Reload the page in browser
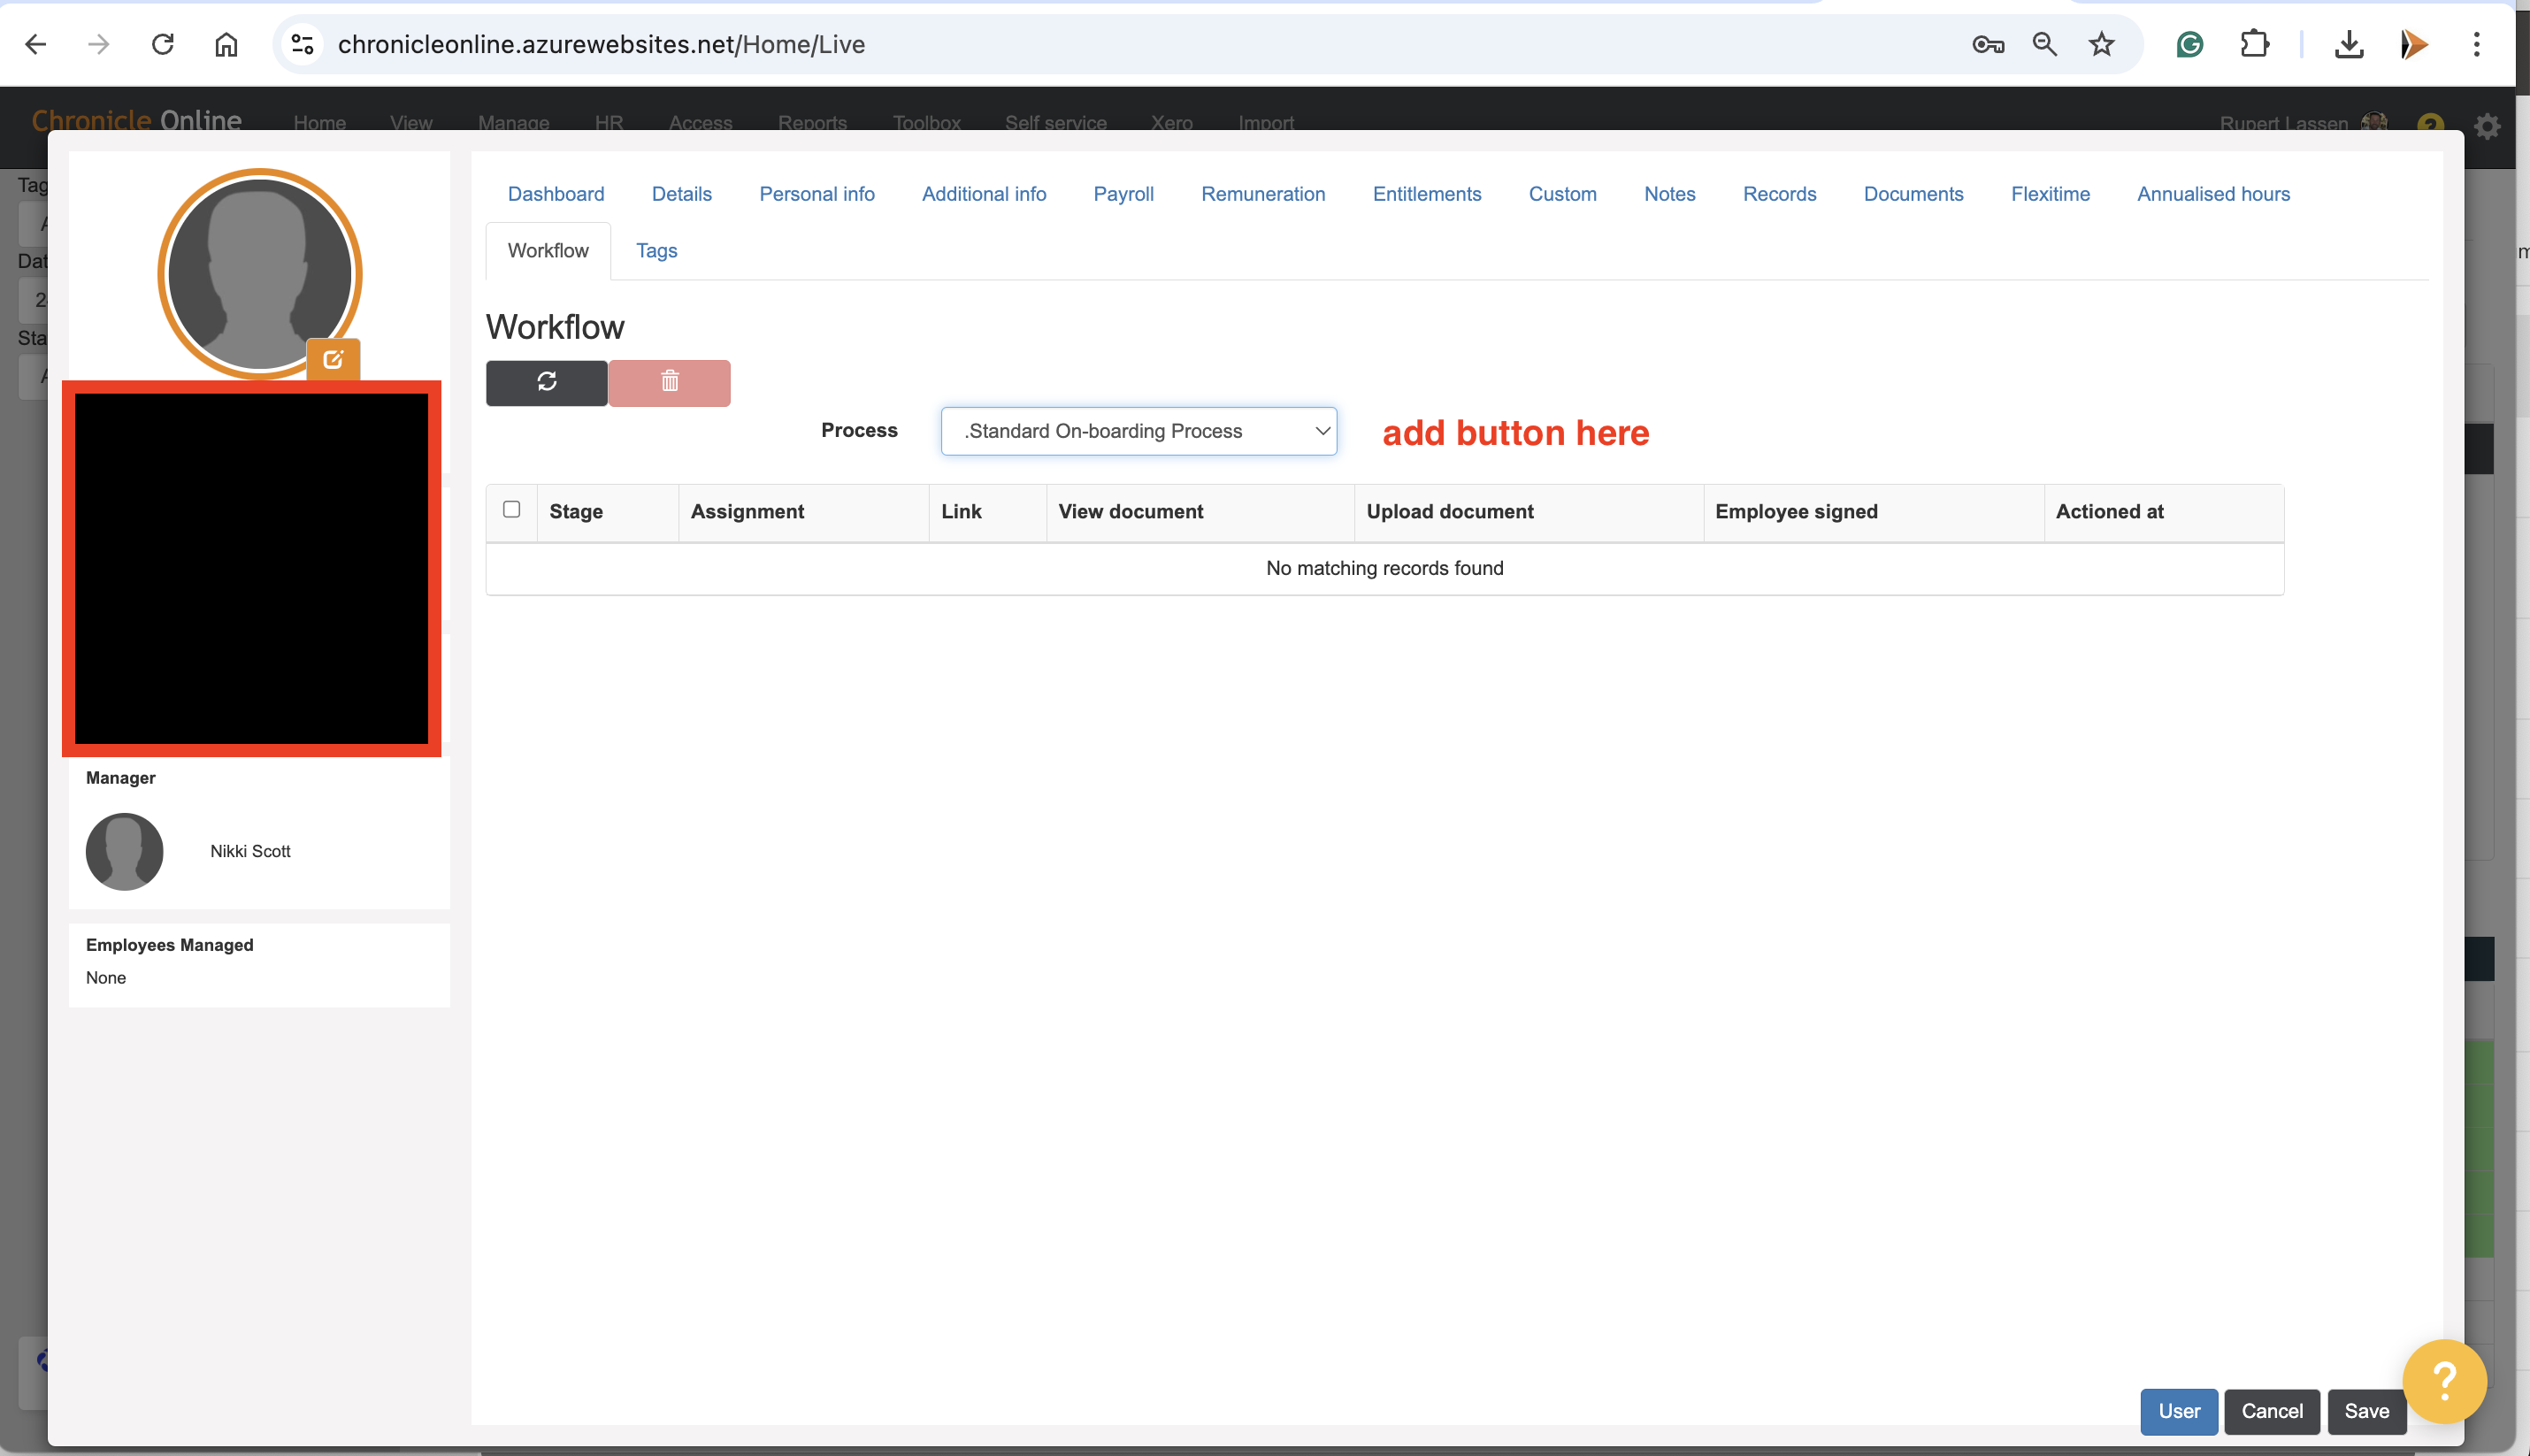 162,44
